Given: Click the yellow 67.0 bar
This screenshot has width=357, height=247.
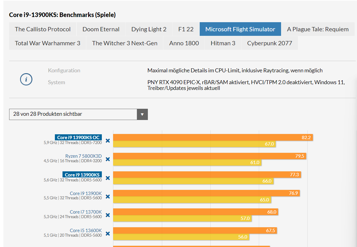Looking at the screenshot, I should coord(195,144).
